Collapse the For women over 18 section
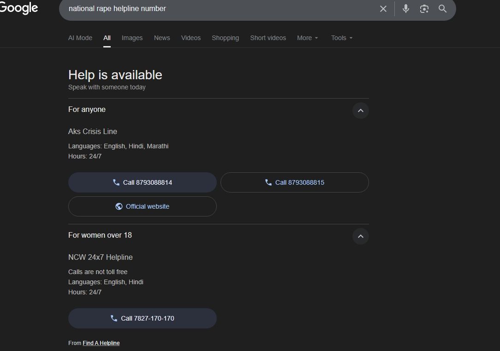 361,236
